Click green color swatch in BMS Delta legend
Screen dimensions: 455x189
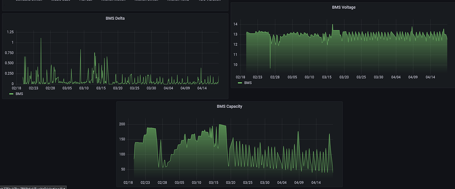11,94
